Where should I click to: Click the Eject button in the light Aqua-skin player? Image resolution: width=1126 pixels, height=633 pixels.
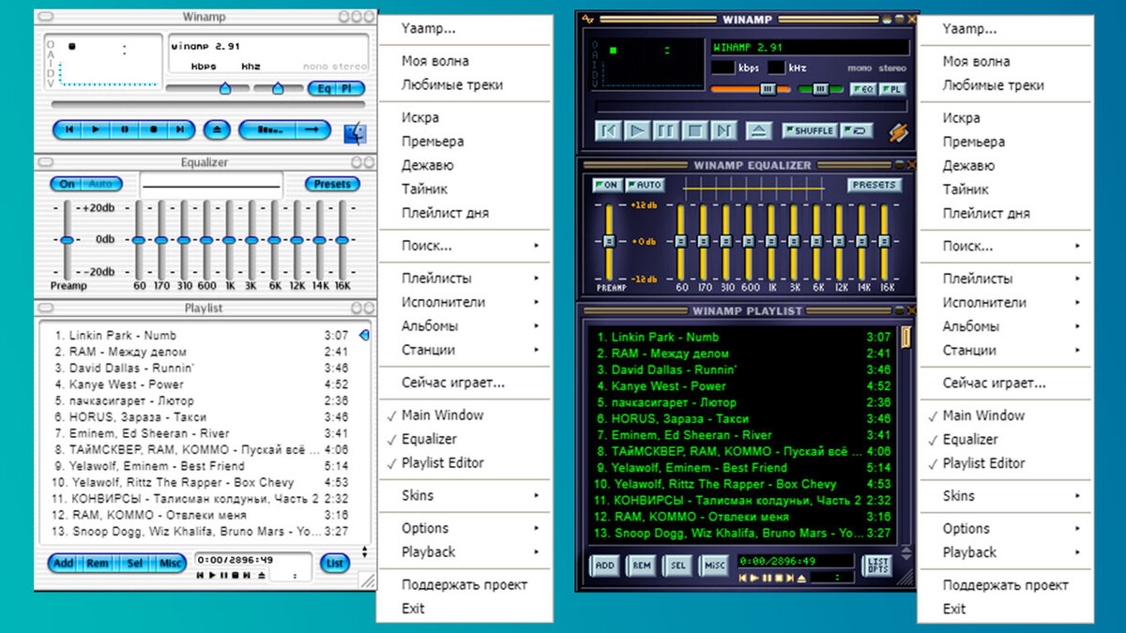point(215,129)
